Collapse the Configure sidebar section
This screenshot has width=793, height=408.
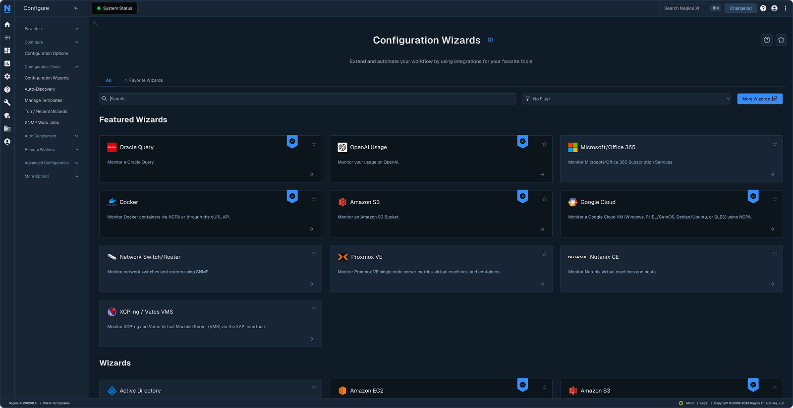[52, 42]
